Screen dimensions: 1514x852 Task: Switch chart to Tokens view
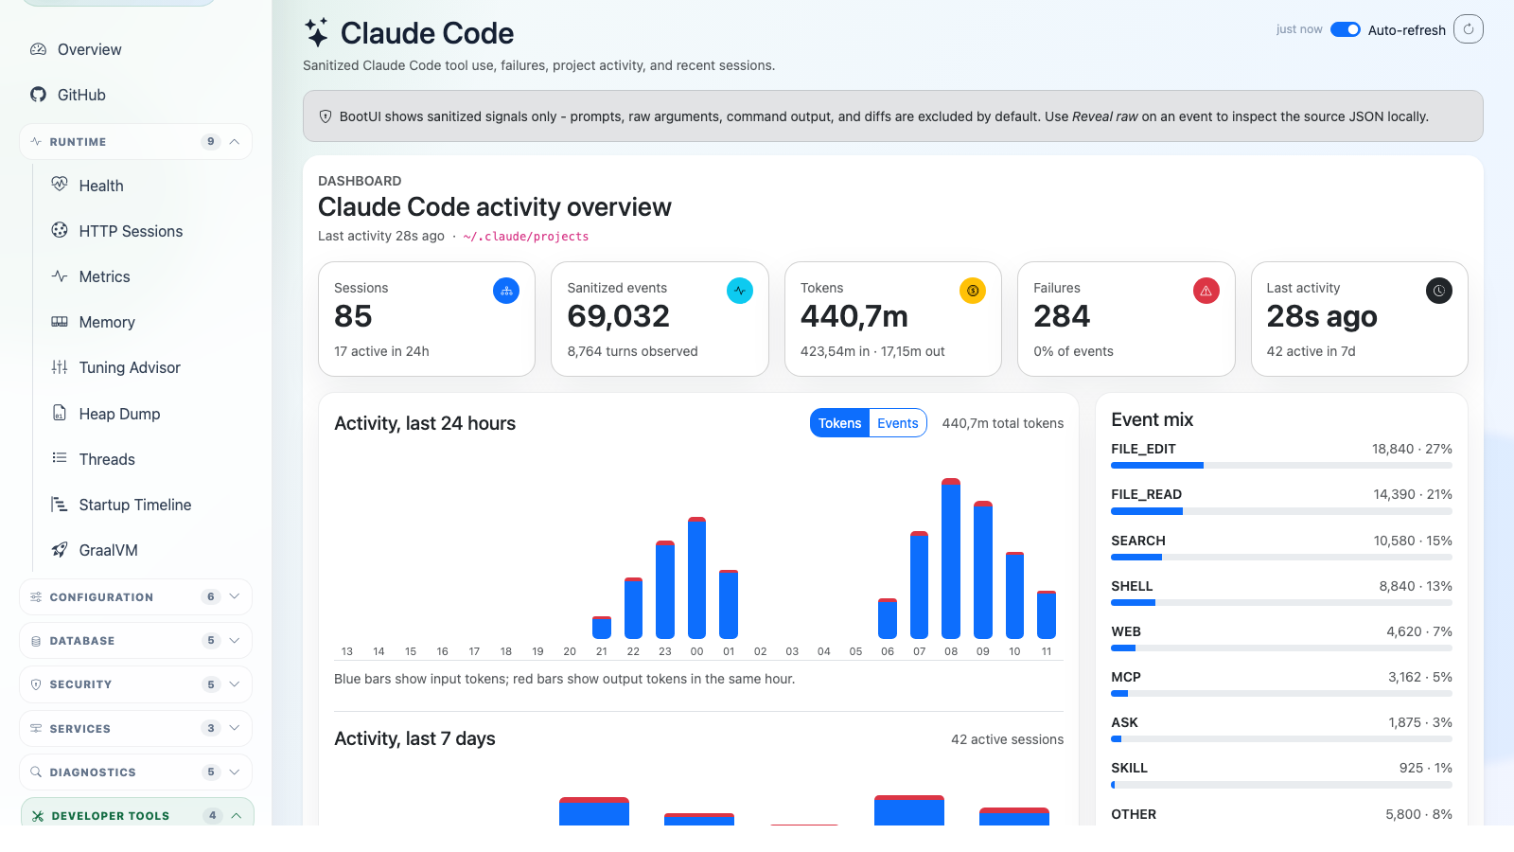839,423
